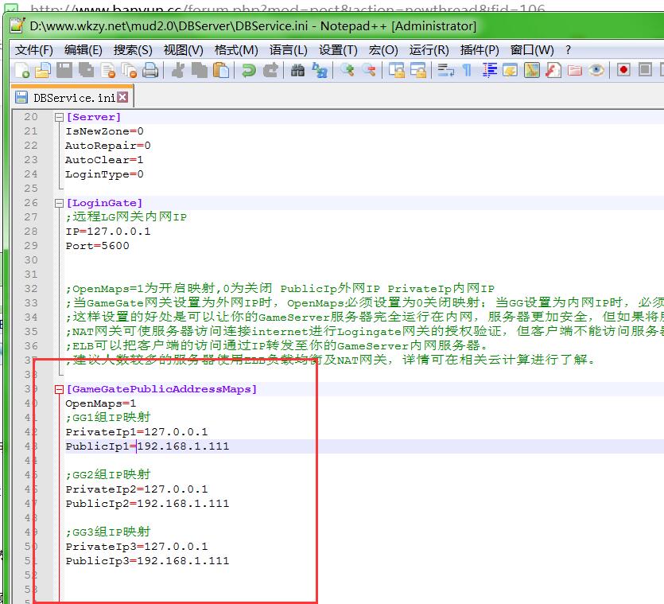Select the DBService.ini tab
This screenshot has height=604, width=664.
point(72,98)
